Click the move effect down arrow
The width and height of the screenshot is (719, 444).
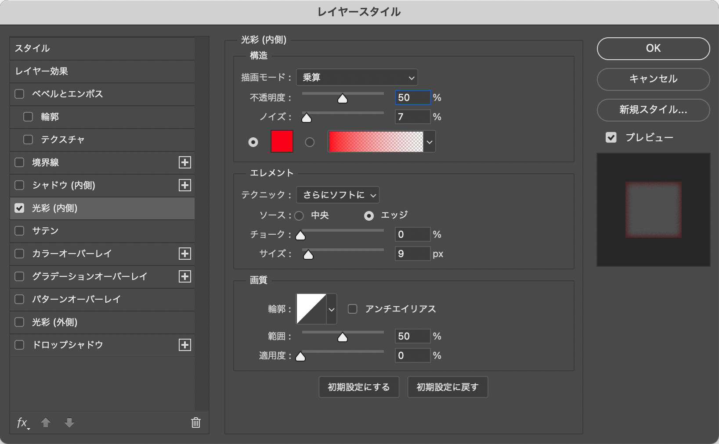69,423
